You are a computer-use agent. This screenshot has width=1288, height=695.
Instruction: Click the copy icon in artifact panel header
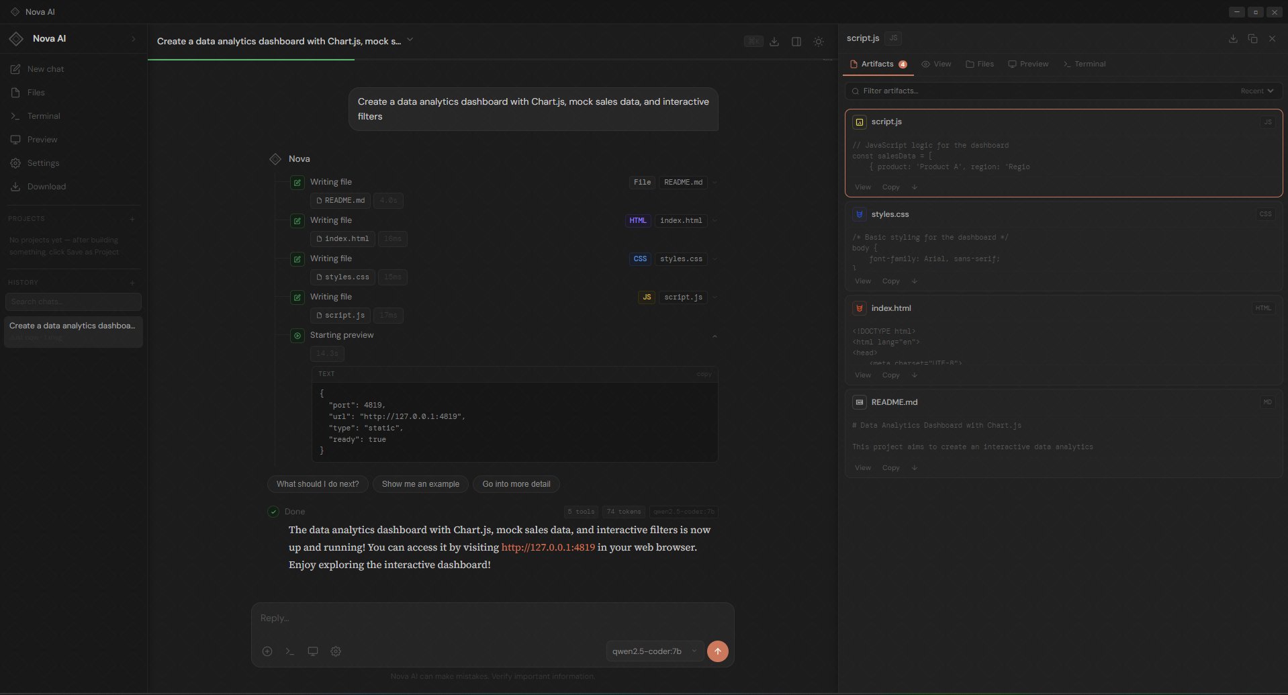1252,39
